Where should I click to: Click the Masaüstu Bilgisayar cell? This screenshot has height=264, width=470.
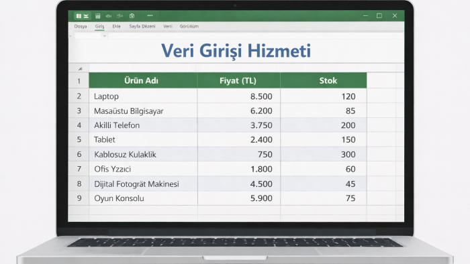coord(143,111)
